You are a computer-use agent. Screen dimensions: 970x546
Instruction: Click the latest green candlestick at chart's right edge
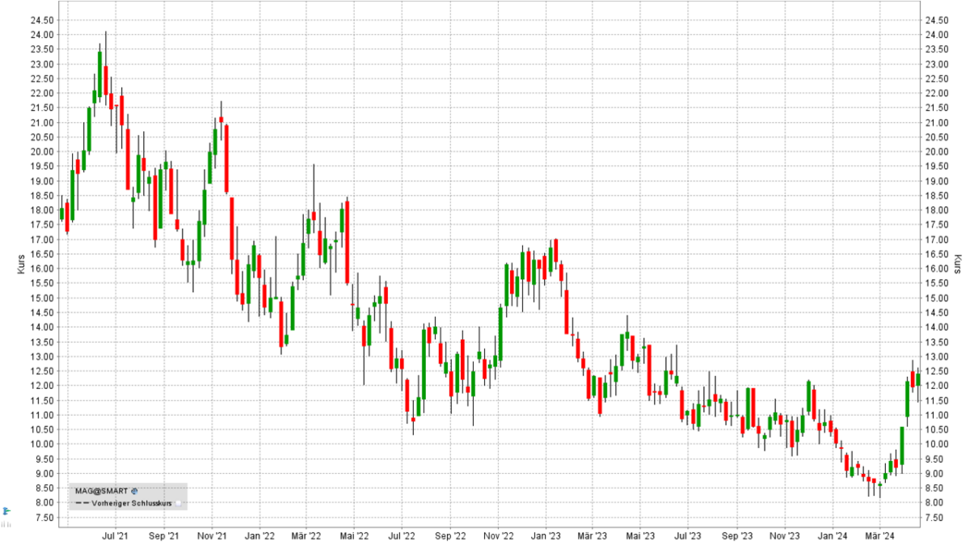pos(917,379)
